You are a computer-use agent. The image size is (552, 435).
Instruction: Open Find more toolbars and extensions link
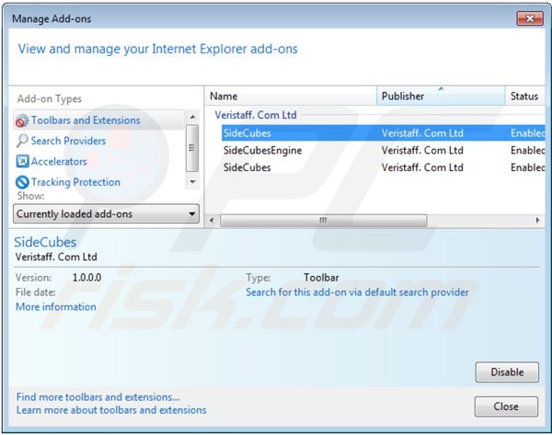click(x=98, y=397)
